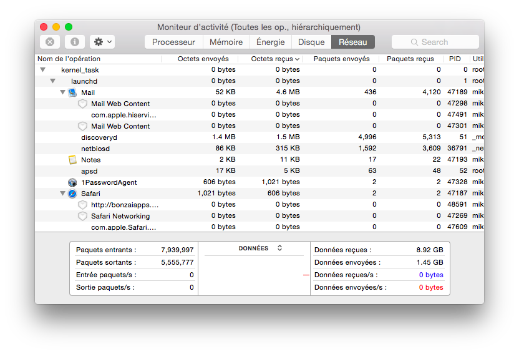This screenshot has width=519, height=354.
Task: Open the DONNÉES graph type selector
Action: [260, 248]
